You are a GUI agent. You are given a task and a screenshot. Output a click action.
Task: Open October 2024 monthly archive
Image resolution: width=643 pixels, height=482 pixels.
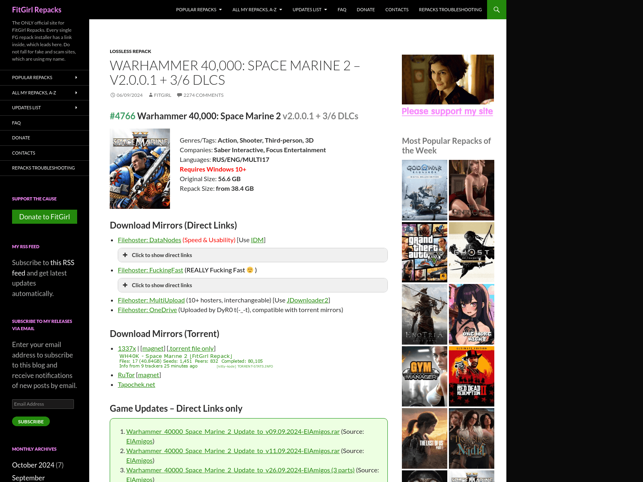click(x=33, y=465)
